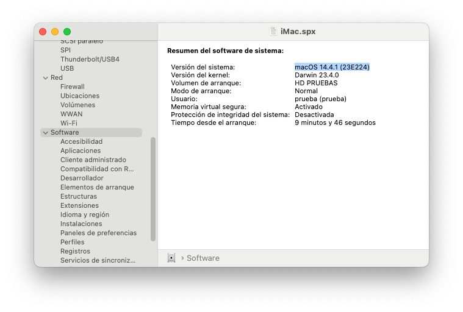The width and height of the screenshot is (463, 312).
Task: Click the Normal boot mode value
Action: [x=306, y=91]
